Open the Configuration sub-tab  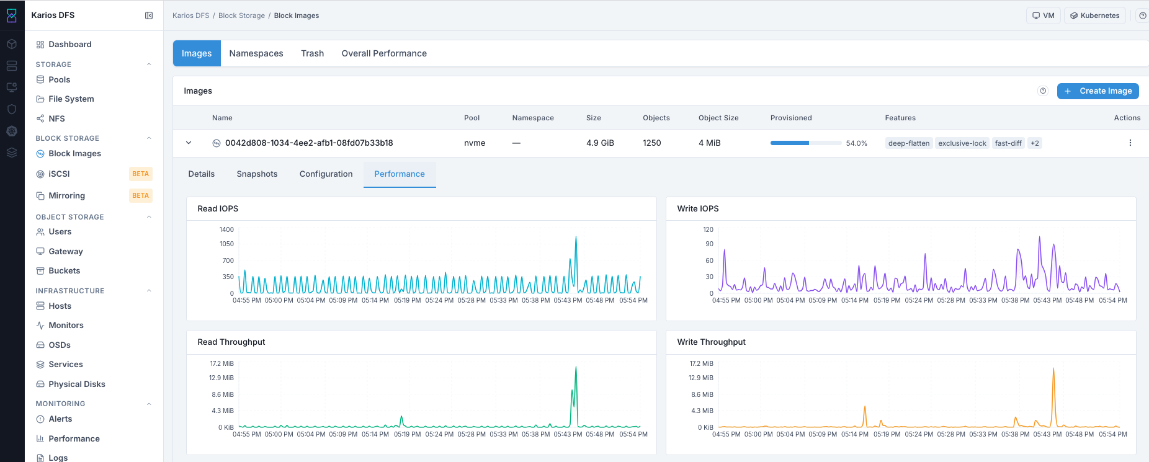[326, 174]
